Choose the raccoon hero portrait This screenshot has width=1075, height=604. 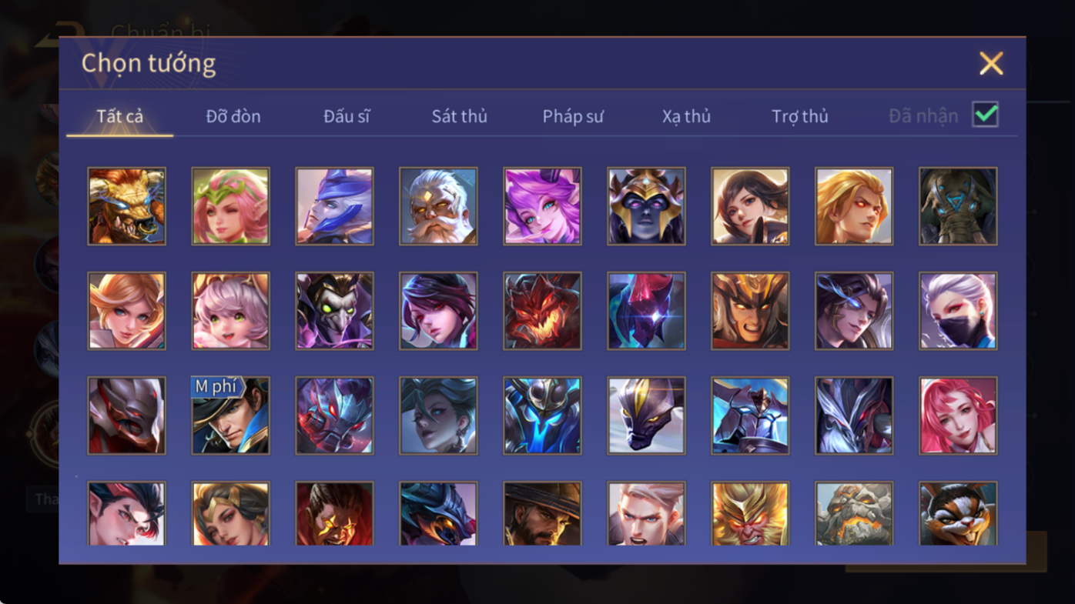point(958,514)
